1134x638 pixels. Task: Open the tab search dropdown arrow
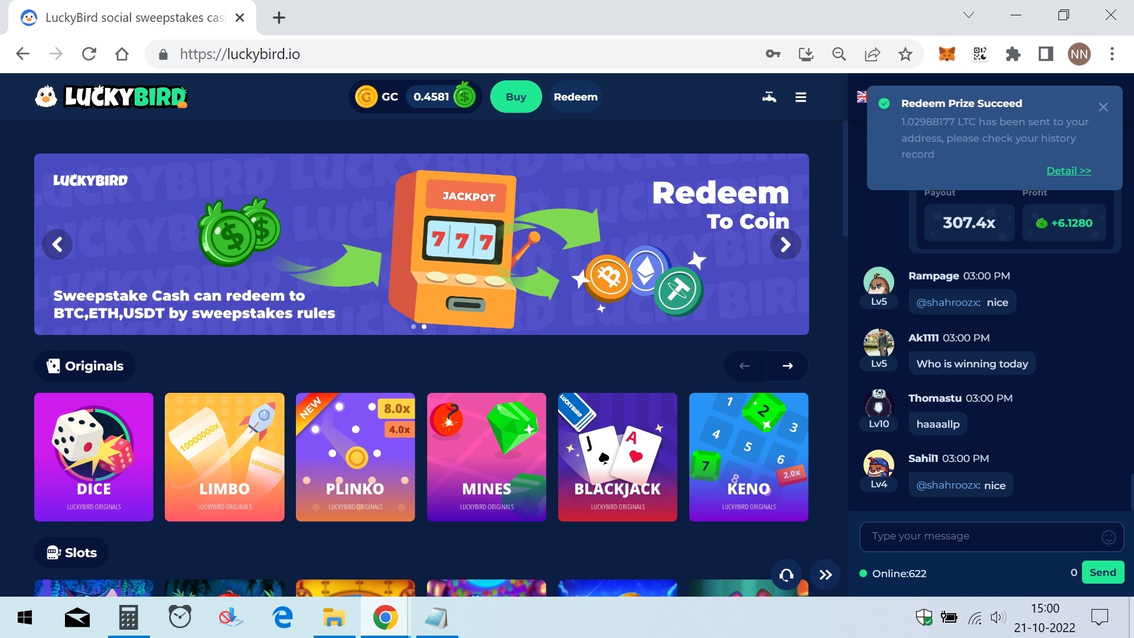click(x=969, y=15)
